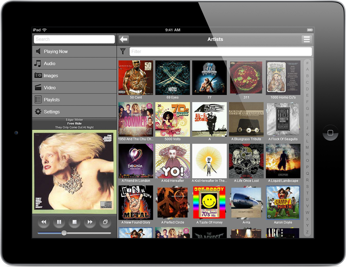This screenshot has height=267, width=346.
Task: Select A Flock Of Seagulls artist
Action: pyautogui.click(x=283, y=119)
